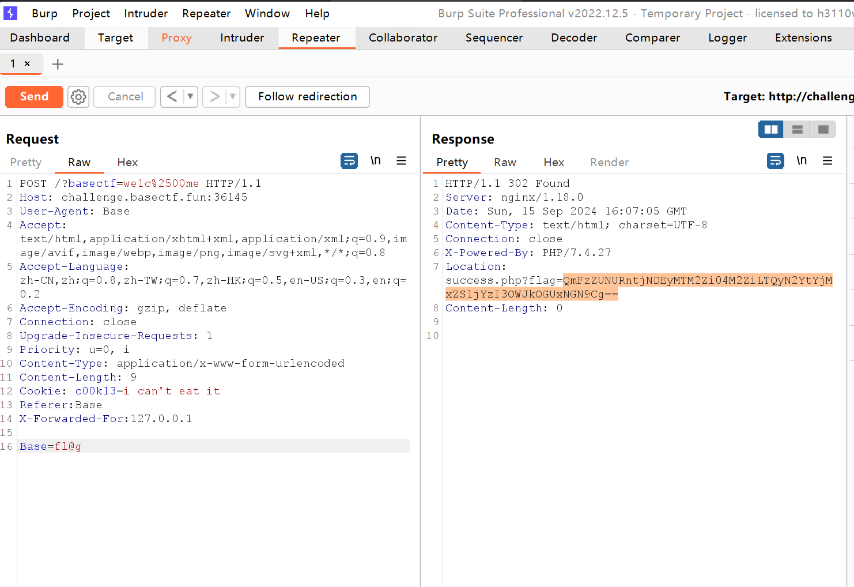Screen dimensions: 854x587
Task: Go back to previous request in history
Action: point(172,97)
